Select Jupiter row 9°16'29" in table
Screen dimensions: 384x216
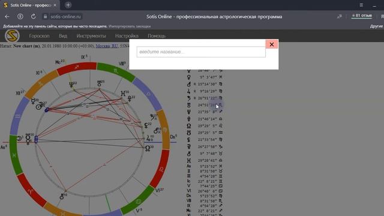[205, 91]
